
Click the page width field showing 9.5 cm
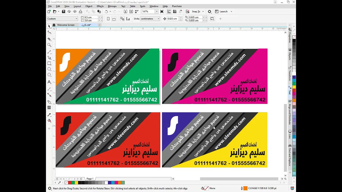pyautogui.click(x=91, y=17)
